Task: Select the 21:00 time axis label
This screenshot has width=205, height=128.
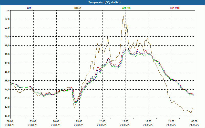Action: coord(171,121)
